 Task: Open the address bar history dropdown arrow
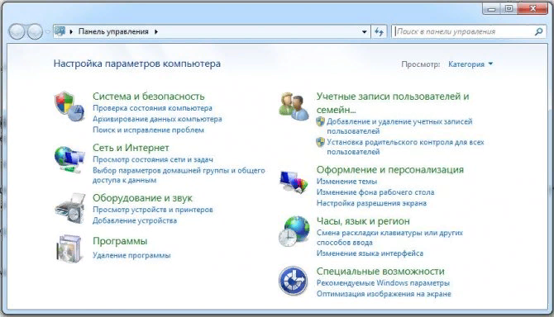click(365, 31)
